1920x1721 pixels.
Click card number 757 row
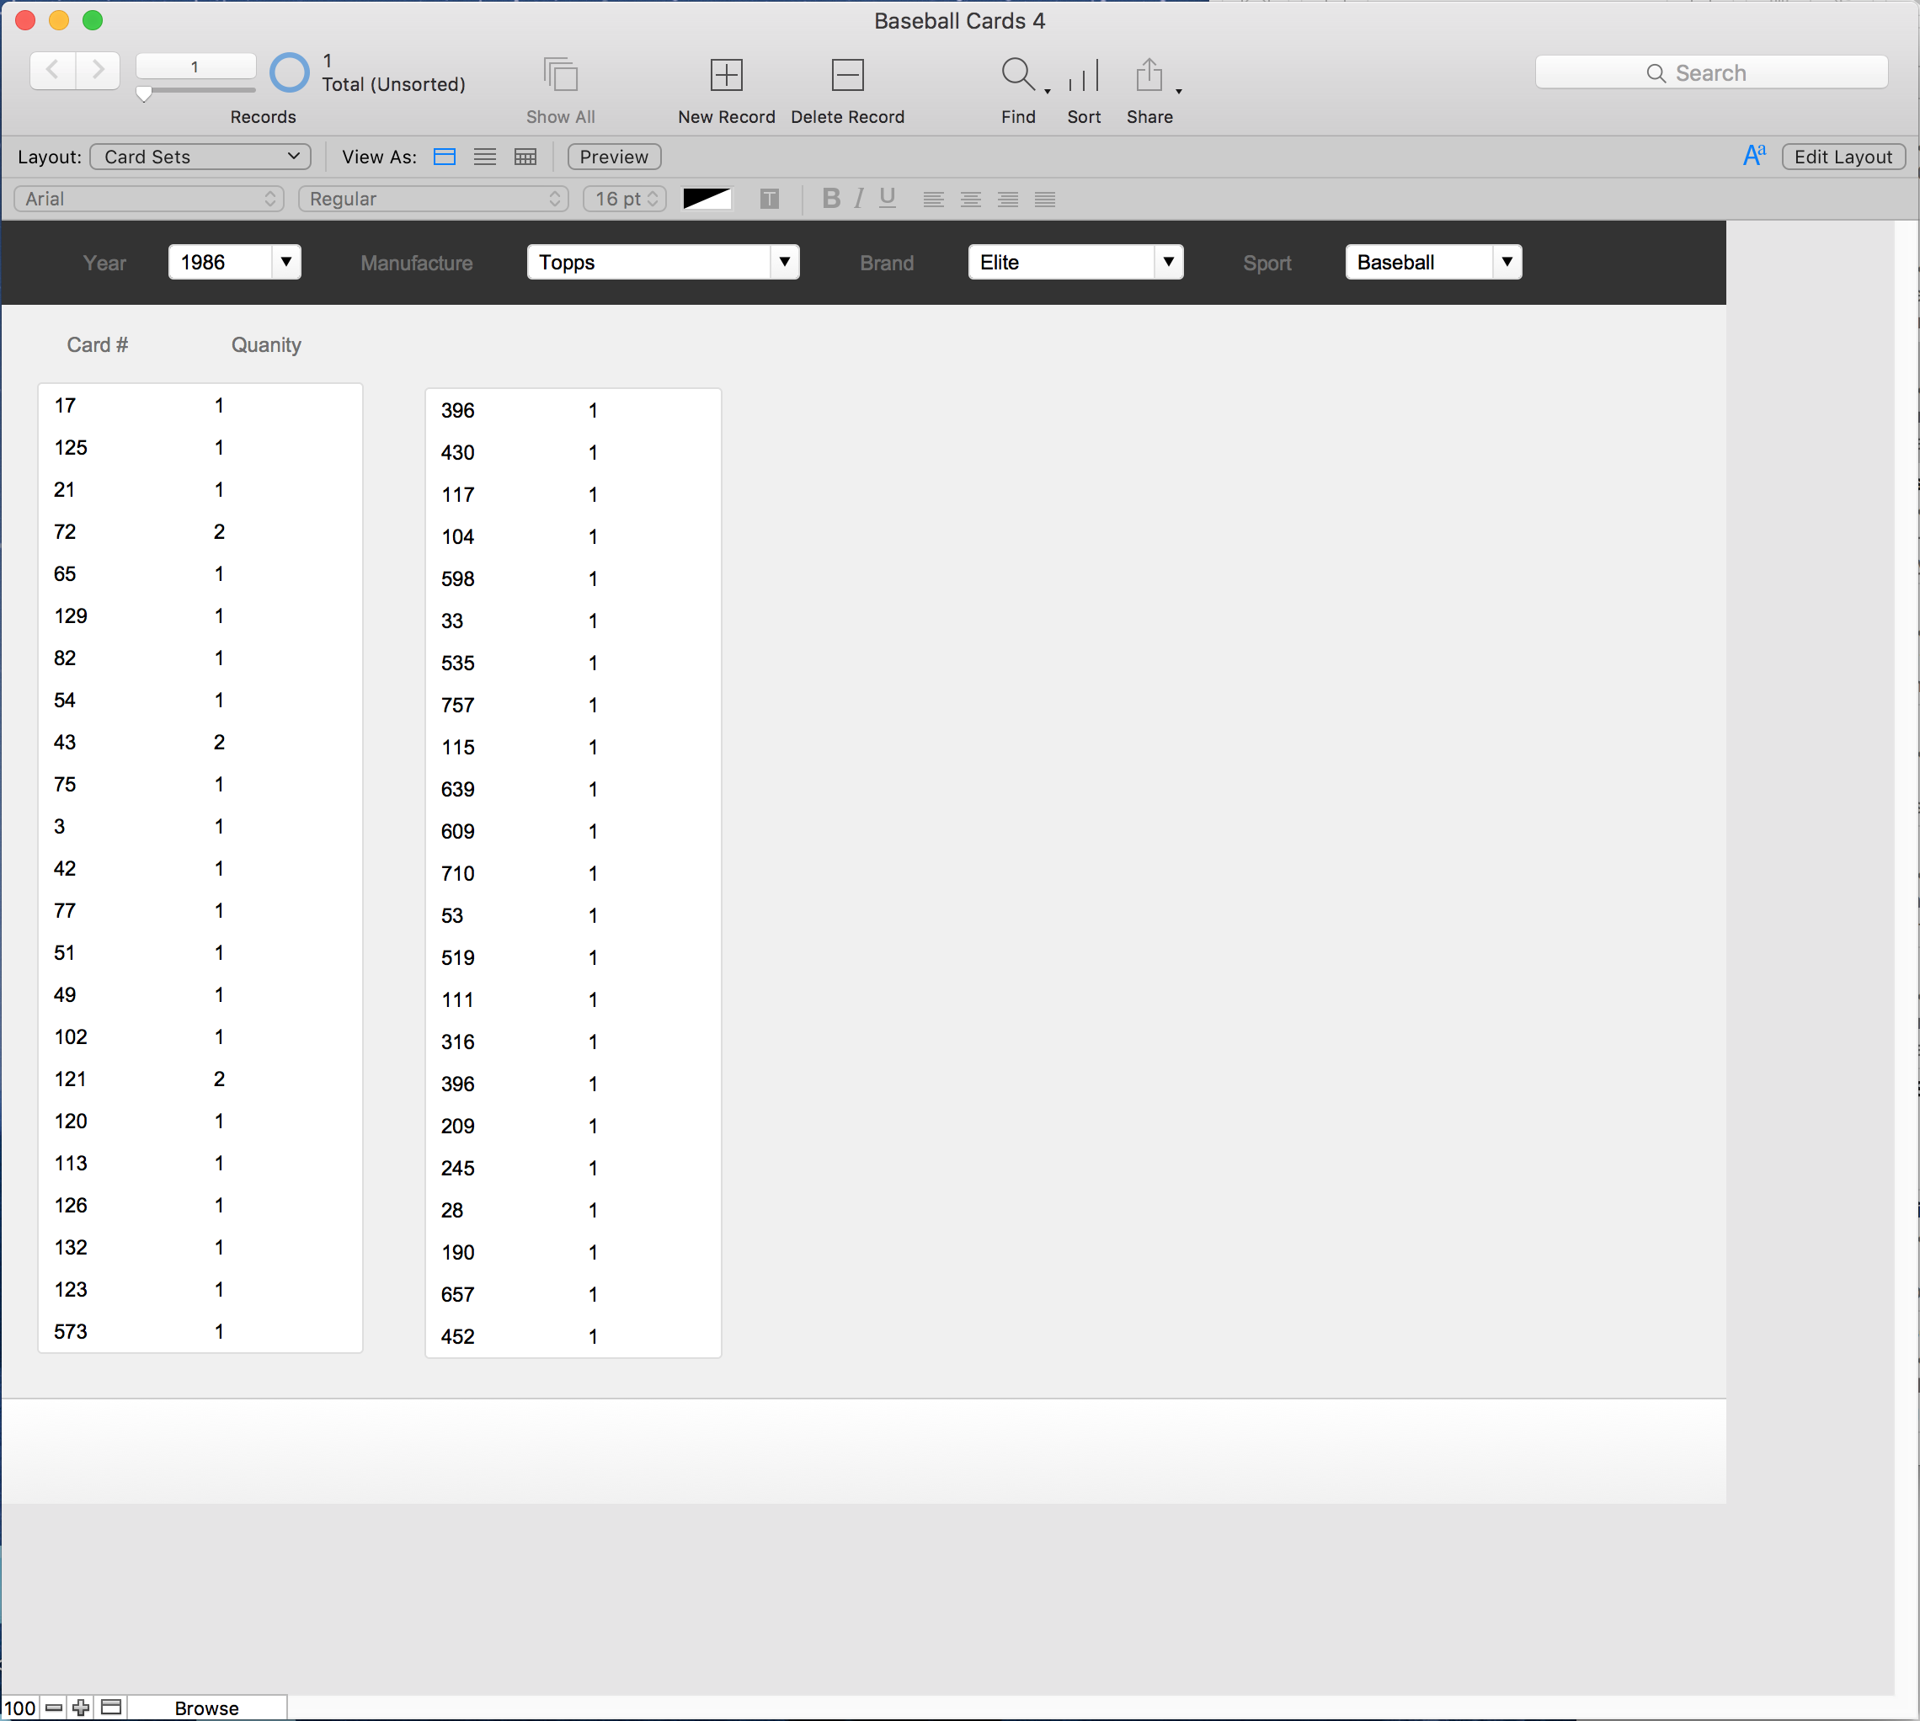pos(573,706)
